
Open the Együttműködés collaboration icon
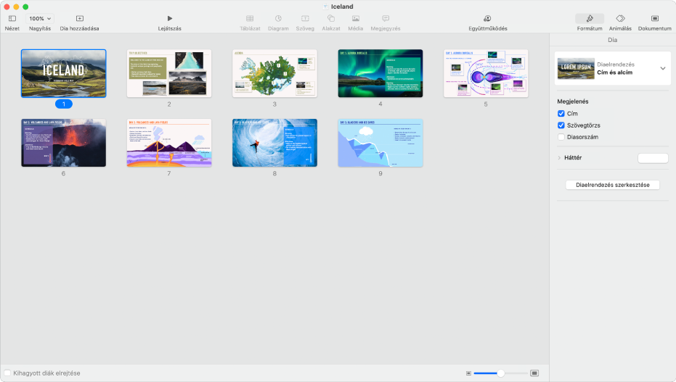click(x=488, y=19)
